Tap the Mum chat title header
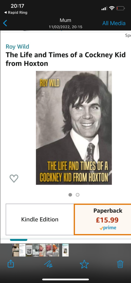This screenshot has width=131, height=283. click(x=65, y=20)
